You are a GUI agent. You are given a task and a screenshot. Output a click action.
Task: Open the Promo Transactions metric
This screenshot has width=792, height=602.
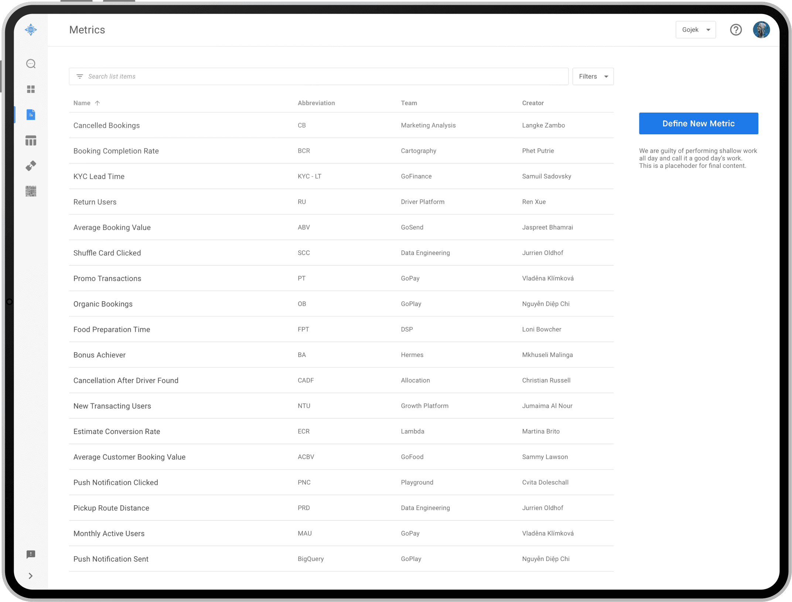coord(107,278)
